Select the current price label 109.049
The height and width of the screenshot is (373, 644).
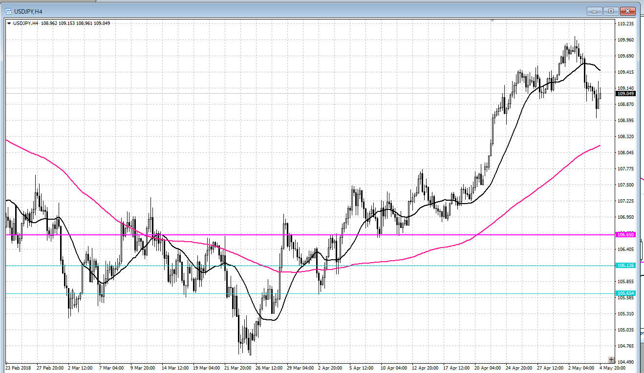(625, 93)
